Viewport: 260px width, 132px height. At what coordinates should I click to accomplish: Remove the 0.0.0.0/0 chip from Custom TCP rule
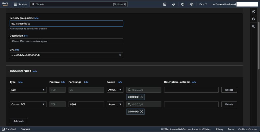tap(142, 112)
